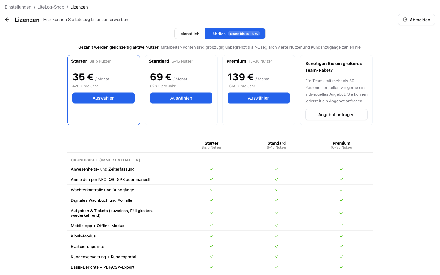The height and width of the screenshot is (275, 440).
Task: Click the 'Spare bis zu 13 %' badge
Action: (244, 34)
